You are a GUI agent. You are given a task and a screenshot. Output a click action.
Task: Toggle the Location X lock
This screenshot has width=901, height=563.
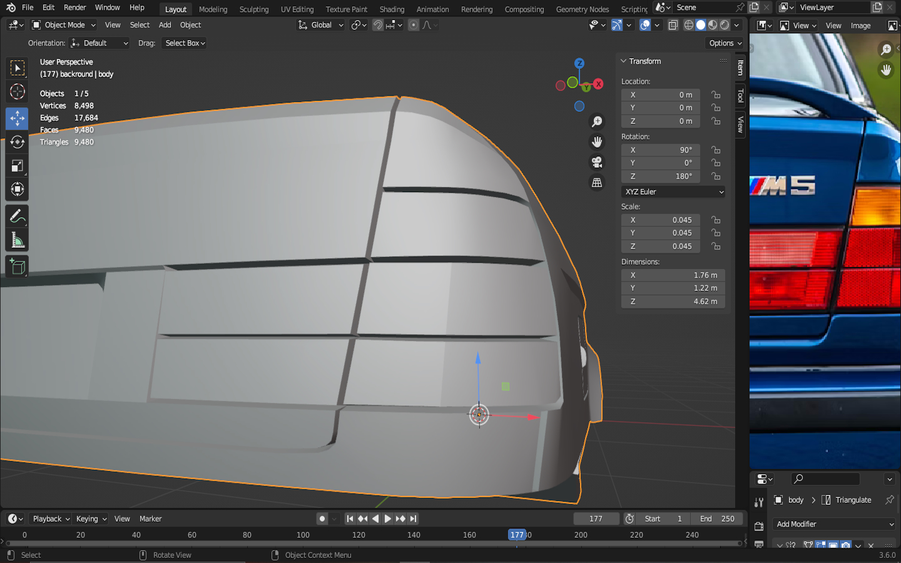click(716, 95)
